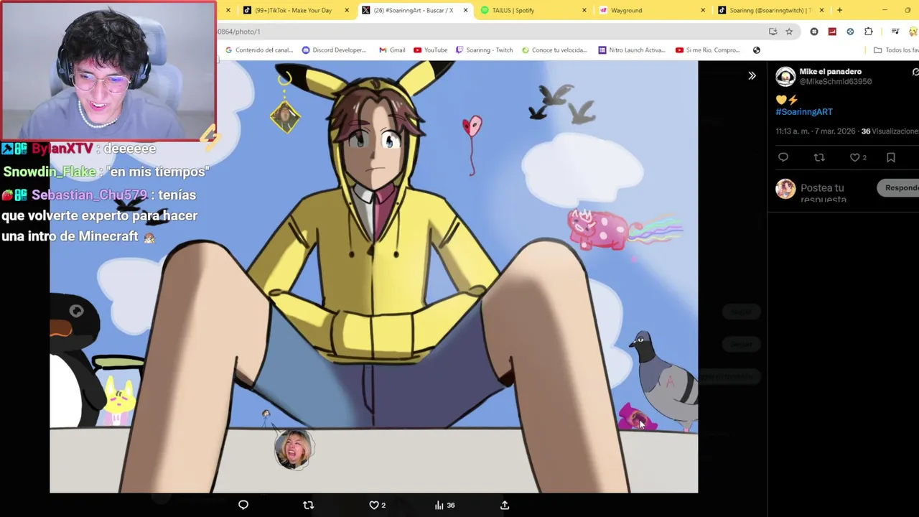Click the Mike el panadero display name

(830, 71)
